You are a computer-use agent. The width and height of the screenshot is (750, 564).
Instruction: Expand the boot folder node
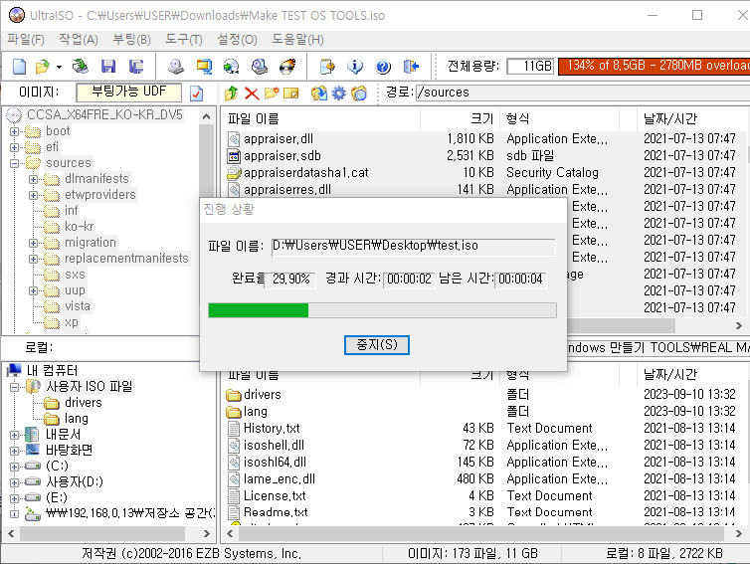[14, 131]
